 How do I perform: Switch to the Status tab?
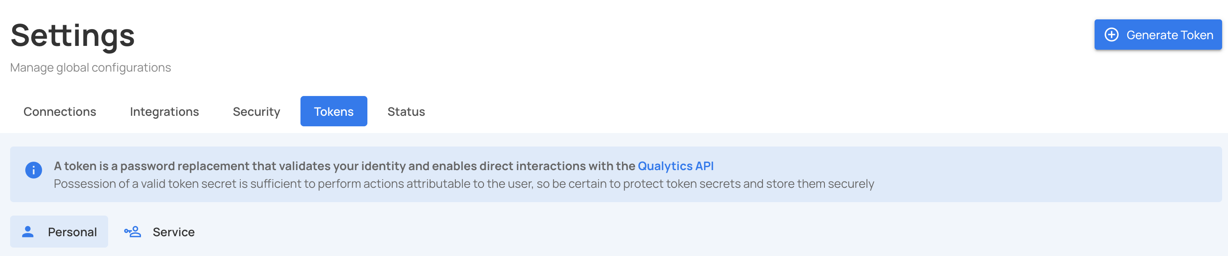tap(406, 111)
